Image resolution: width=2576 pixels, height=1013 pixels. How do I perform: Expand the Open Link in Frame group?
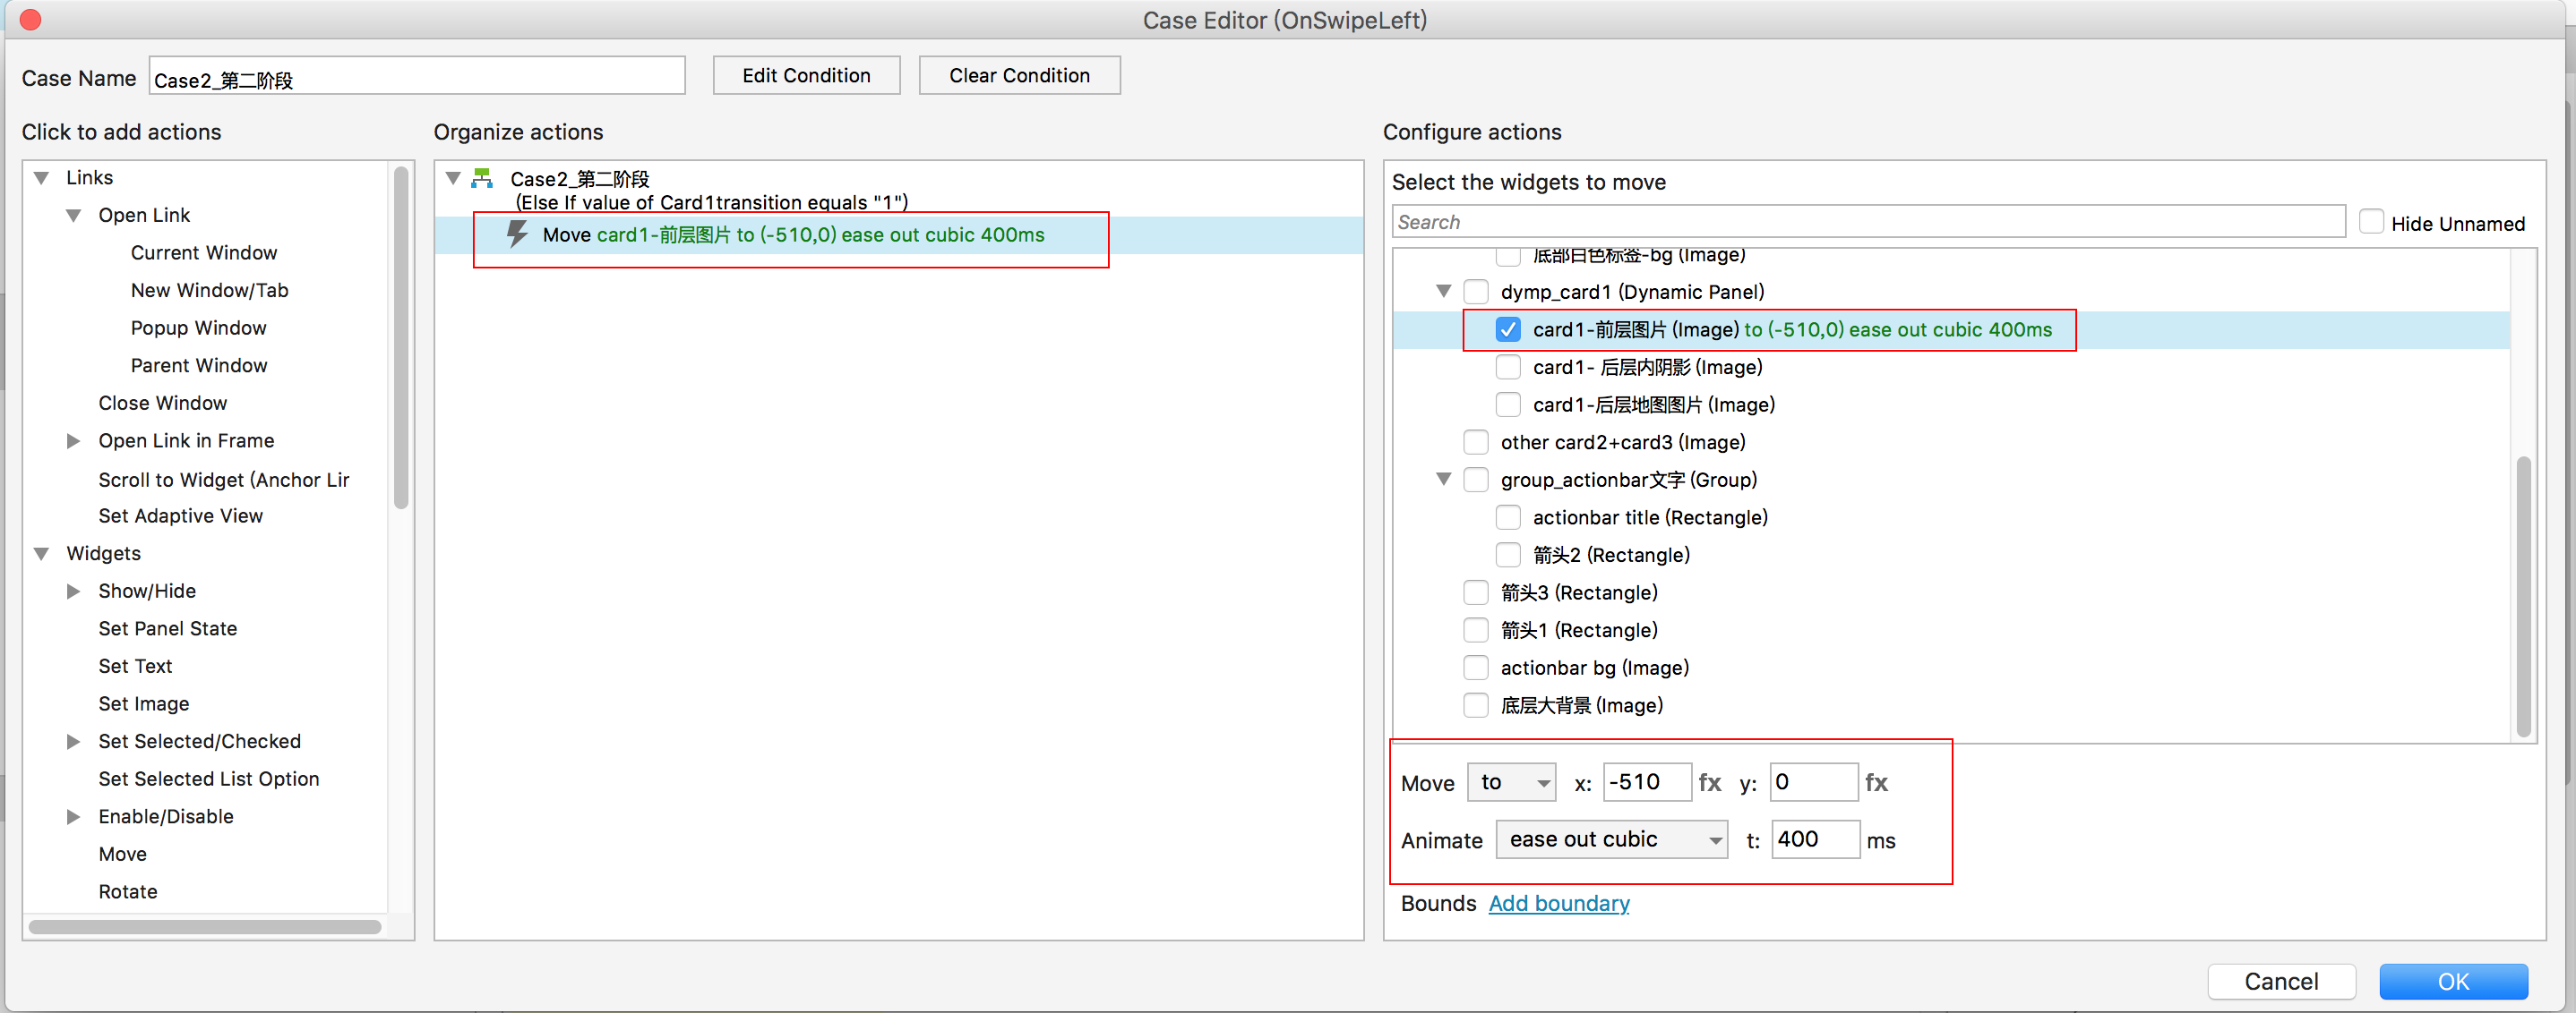pos(74,440)
